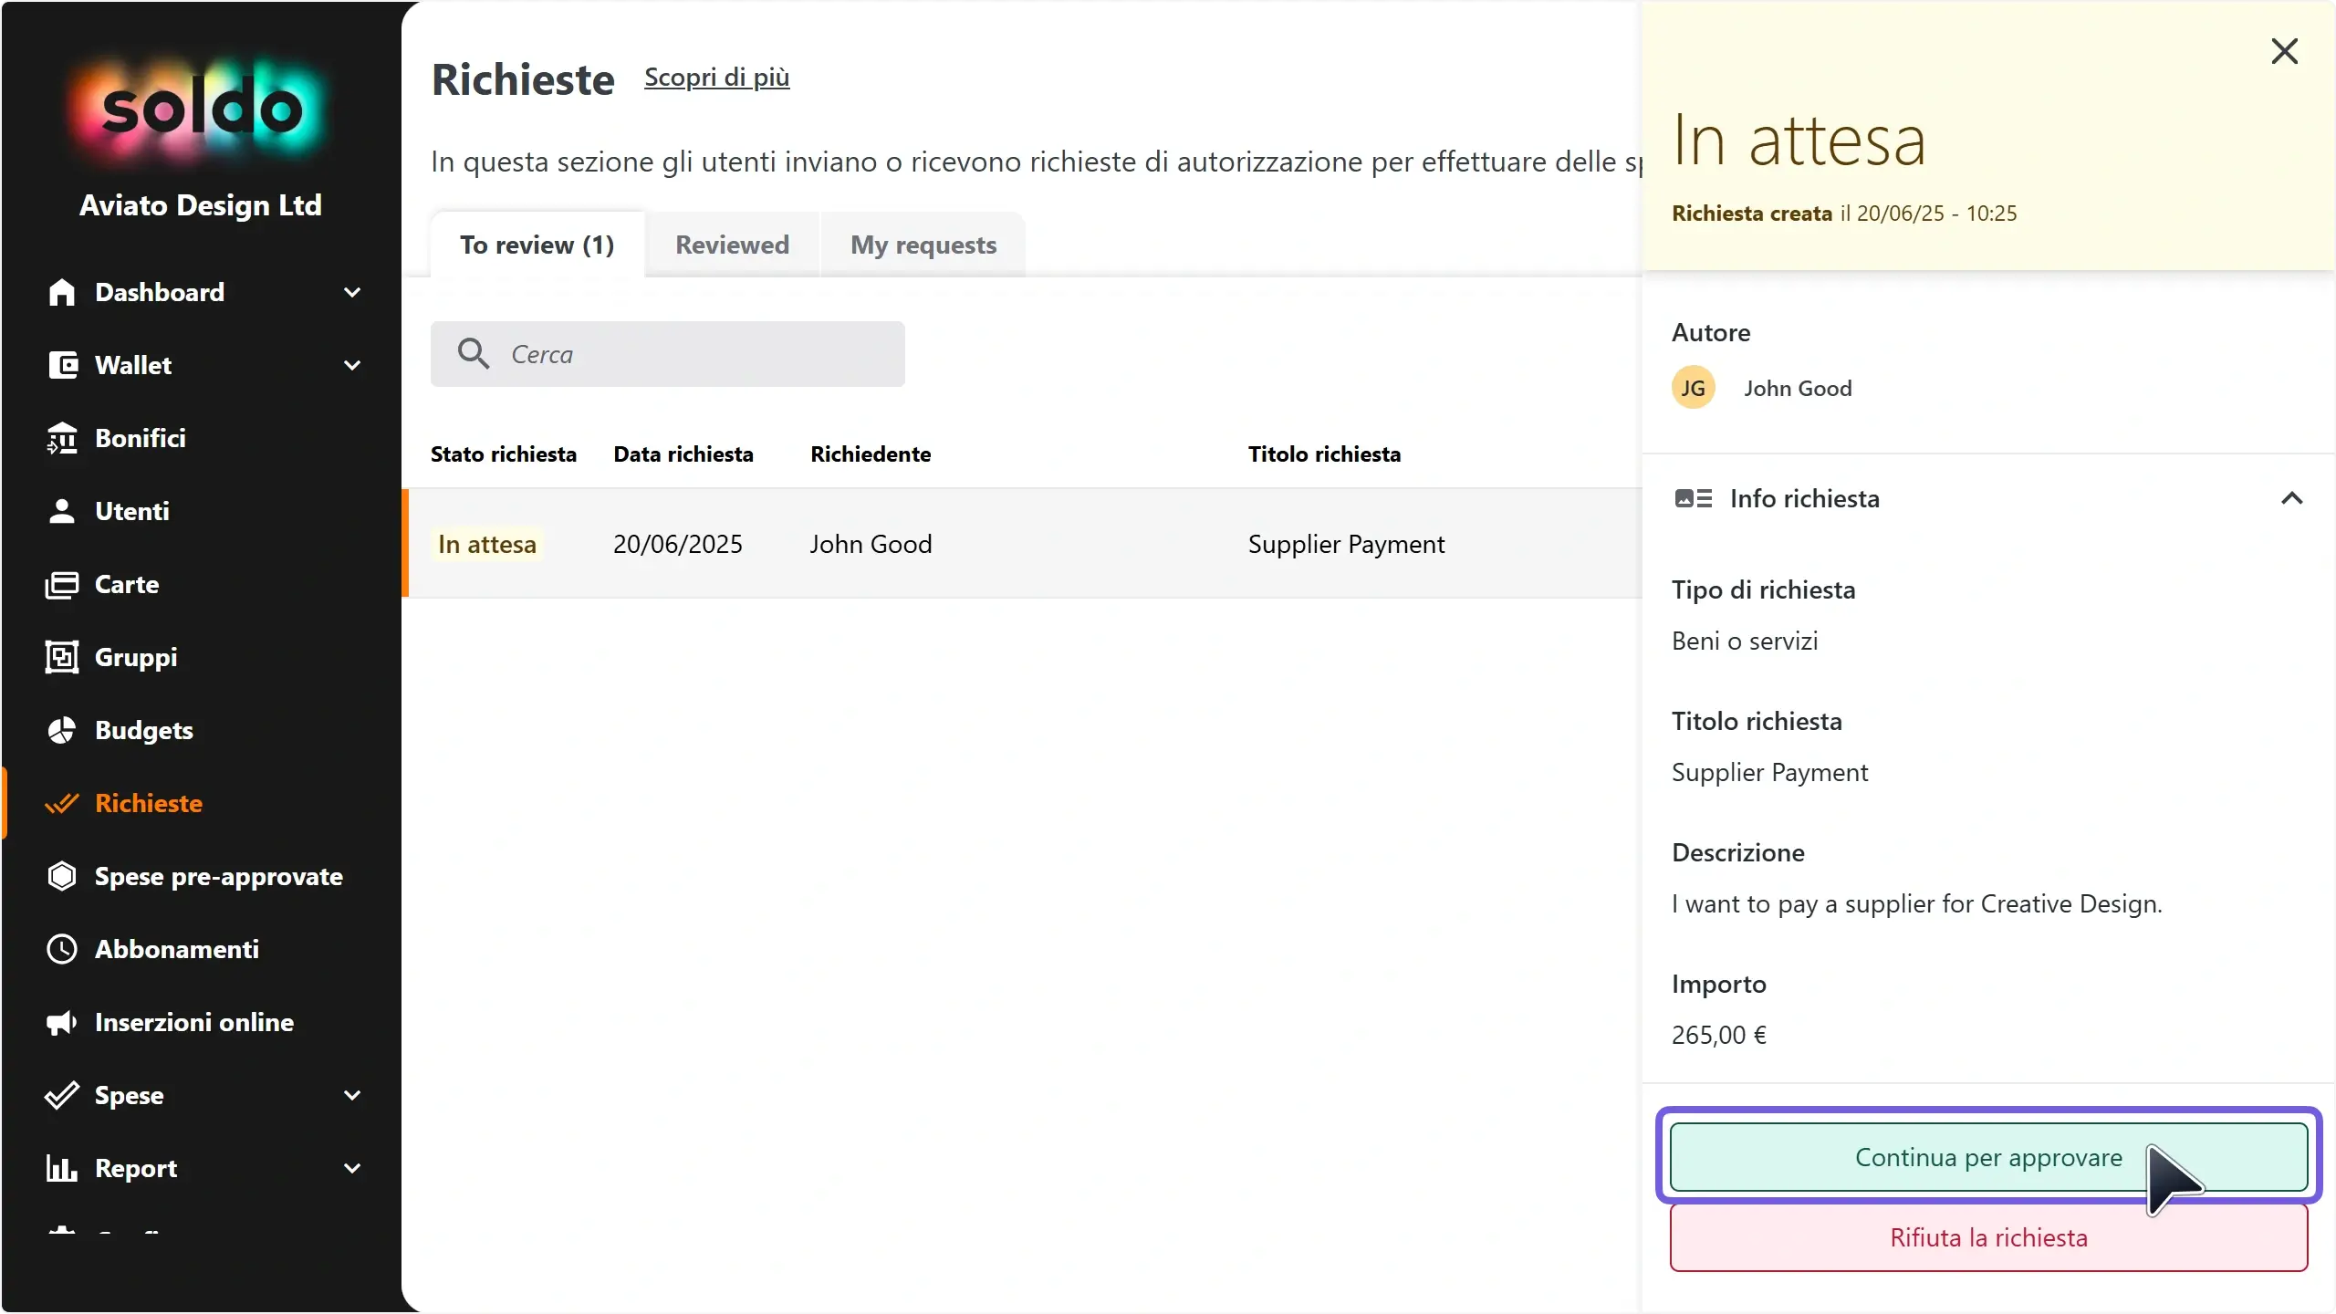Screen dimensions: 2336x1314
Task: Click the Spese checkmark icon
Action: [61, 1095]
